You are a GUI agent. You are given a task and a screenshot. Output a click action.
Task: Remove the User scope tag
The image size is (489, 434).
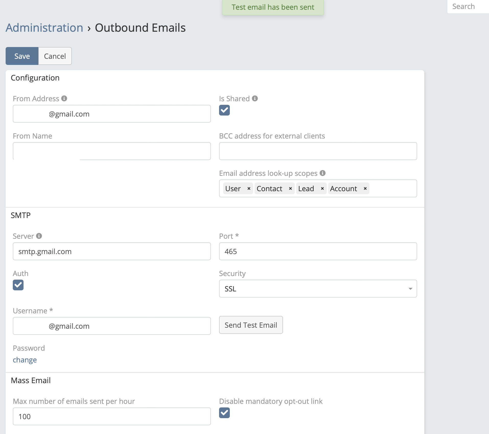(249, 189)
